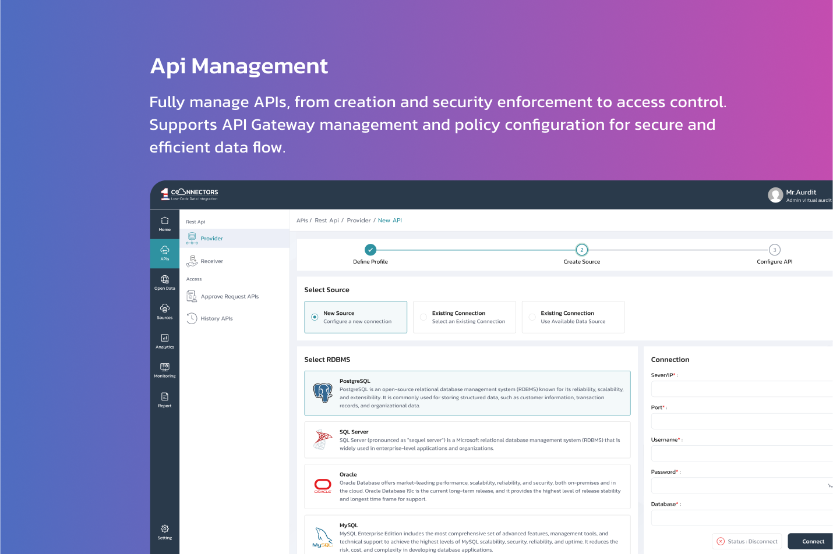Open the Provider menu item
Screen dimensions: 833x554
[211, 239]
